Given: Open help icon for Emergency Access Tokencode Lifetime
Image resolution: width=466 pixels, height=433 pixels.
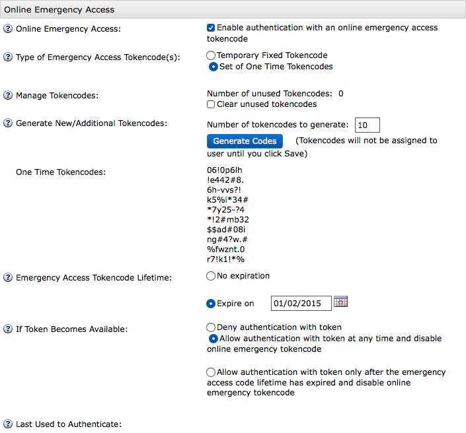Looking at the screenshot, I should pos(8,277).
